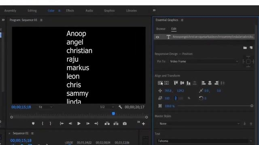Toggle the scale lock link icon
Viewport: 259px width, 145px height.
pyautogui.click(x=176, y=98)
